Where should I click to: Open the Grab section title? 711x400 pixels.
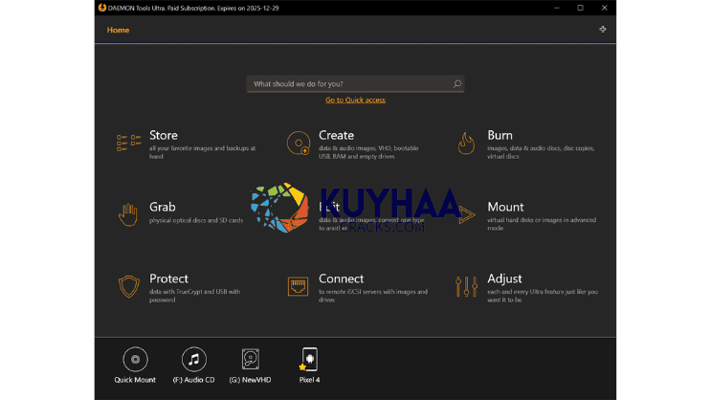coord(163,207)
